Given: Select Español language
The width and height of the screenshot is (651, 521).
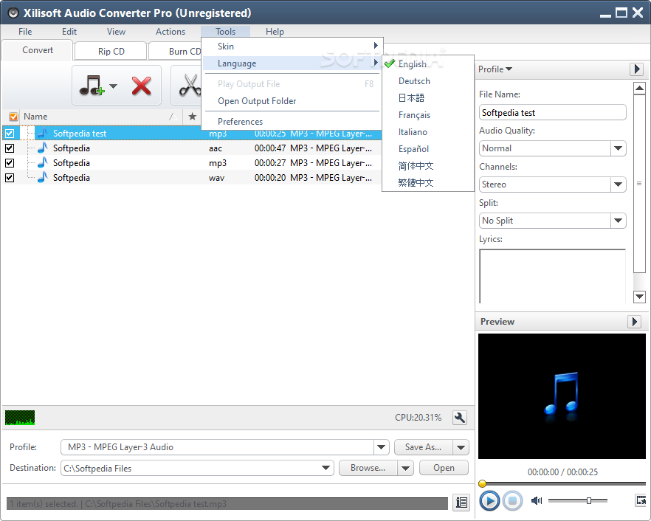Looking at the screenshot, I should 427,148.
